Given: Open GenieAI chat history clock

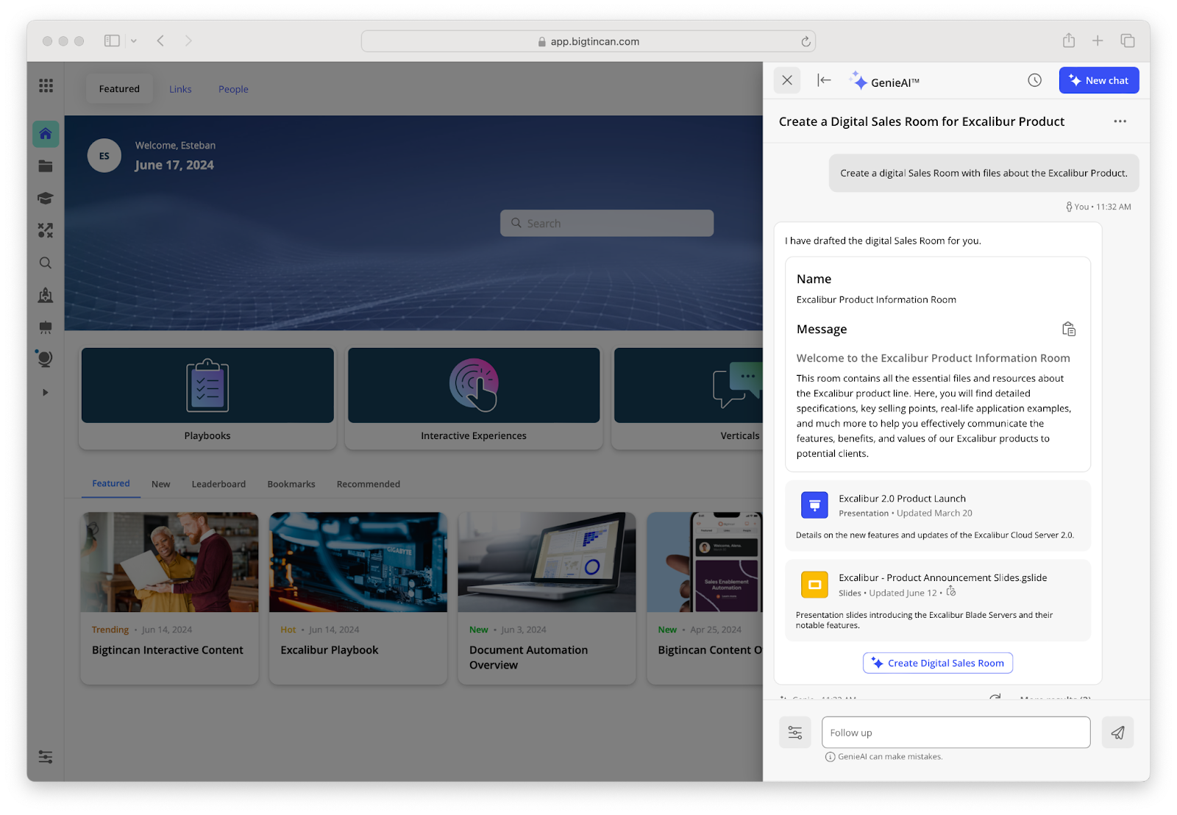Looking at the screenshot, I should point(1034,80).
